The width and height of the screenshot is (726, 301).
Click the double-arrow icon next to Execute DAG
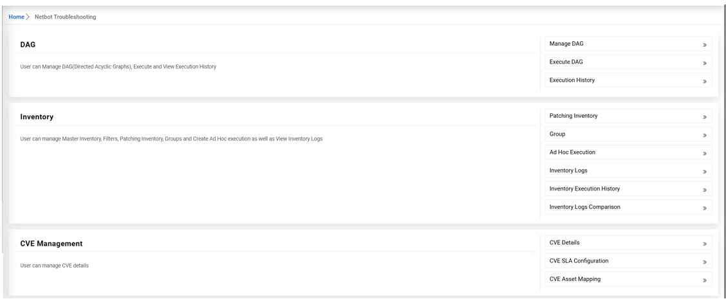tap(705, 63)
